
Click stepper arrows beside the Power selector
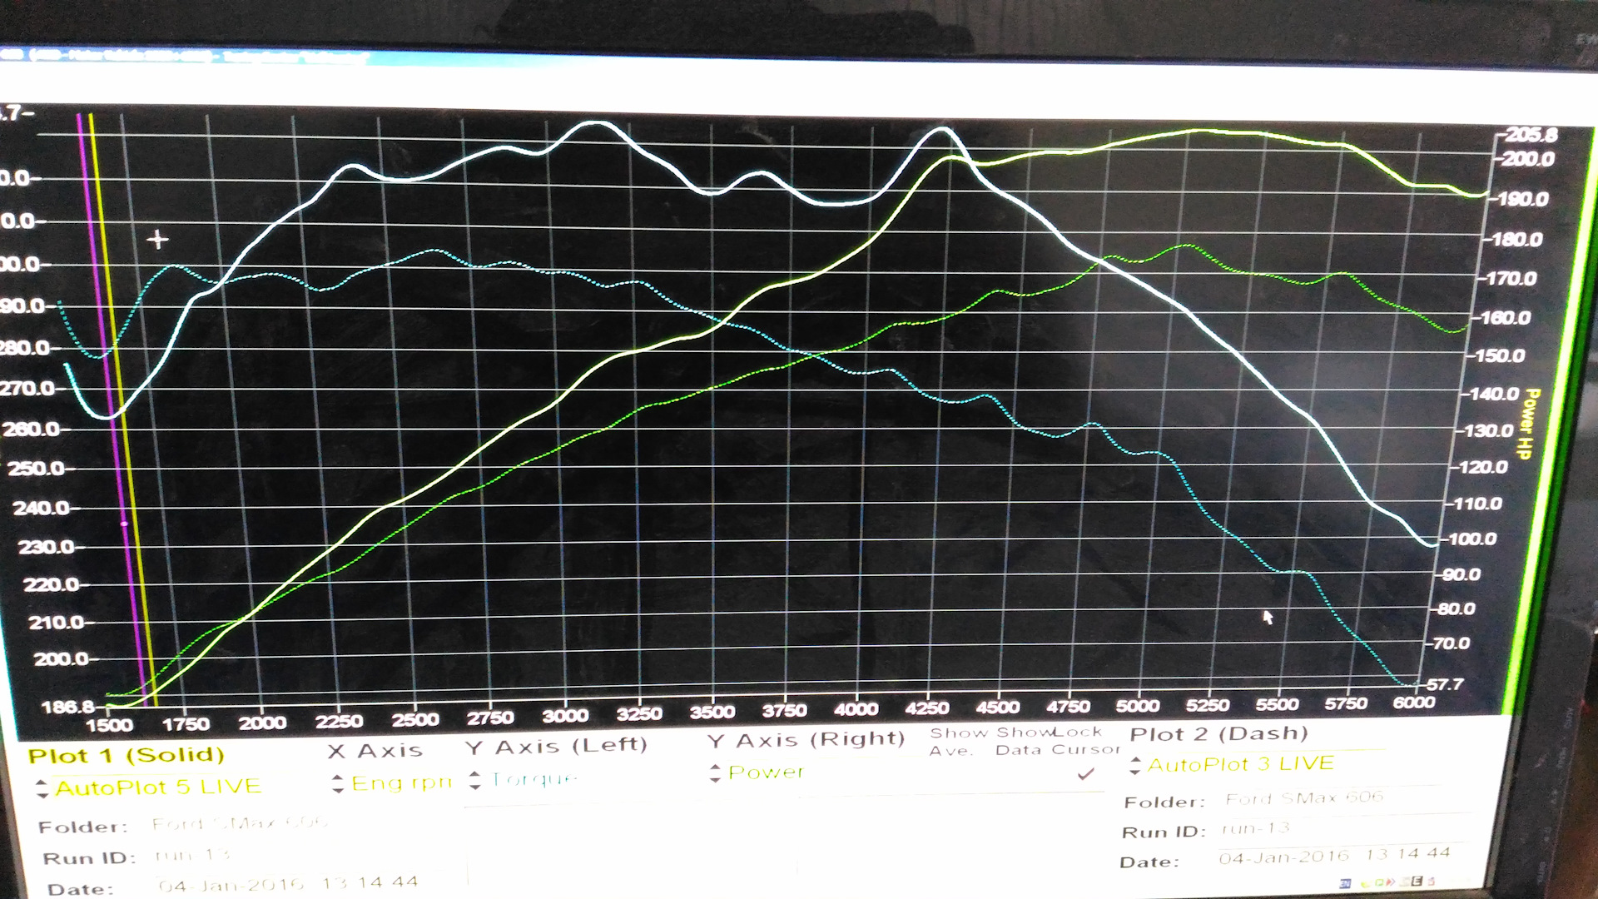715,773
